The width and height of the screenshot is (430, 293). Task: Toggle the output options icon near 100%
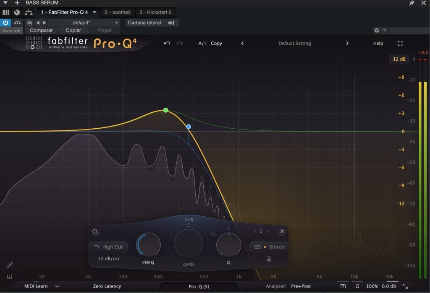pos(357,286)
